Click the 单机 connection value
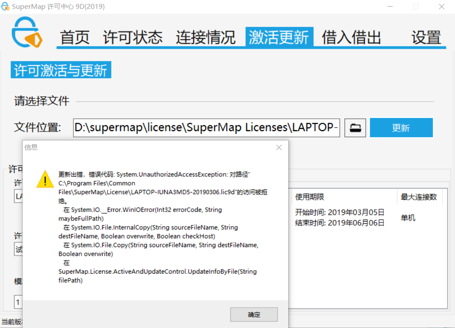The height and width of the screenshot is (328, 455). (408, 218)
